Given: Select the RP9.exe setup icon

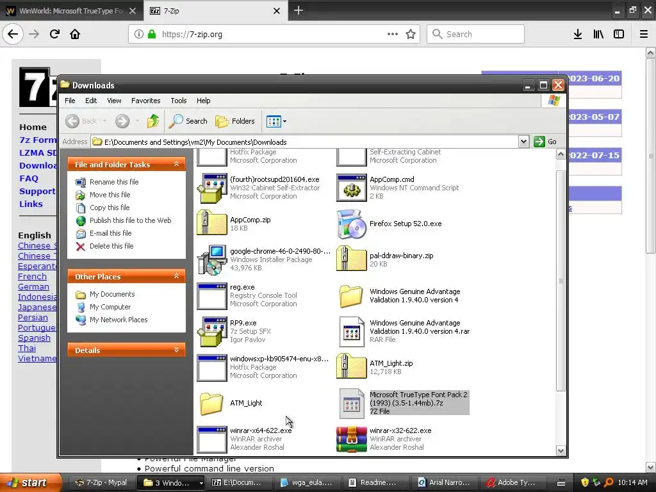Looking at the screenshot, I should [211, 331].
